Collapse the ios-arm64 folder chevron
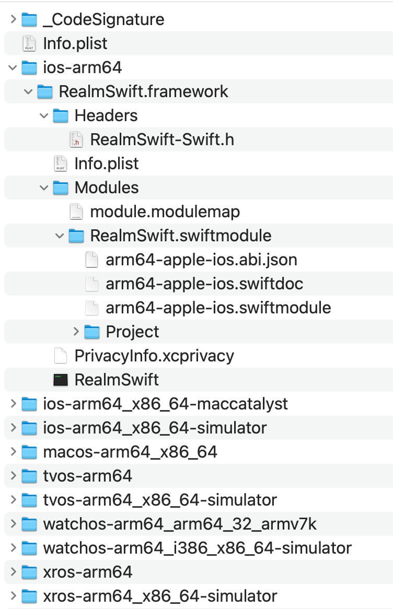393x609 pixels. click(x=13, y=67)
